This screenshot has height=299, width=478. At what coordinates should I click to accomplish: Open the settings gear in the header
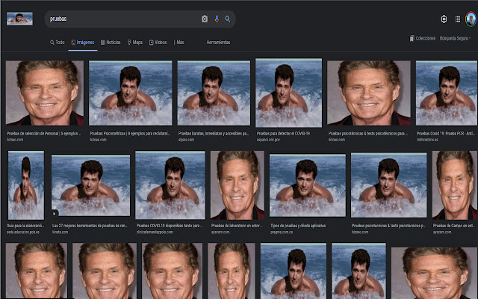pyautogui.click(x=444, y=19)
